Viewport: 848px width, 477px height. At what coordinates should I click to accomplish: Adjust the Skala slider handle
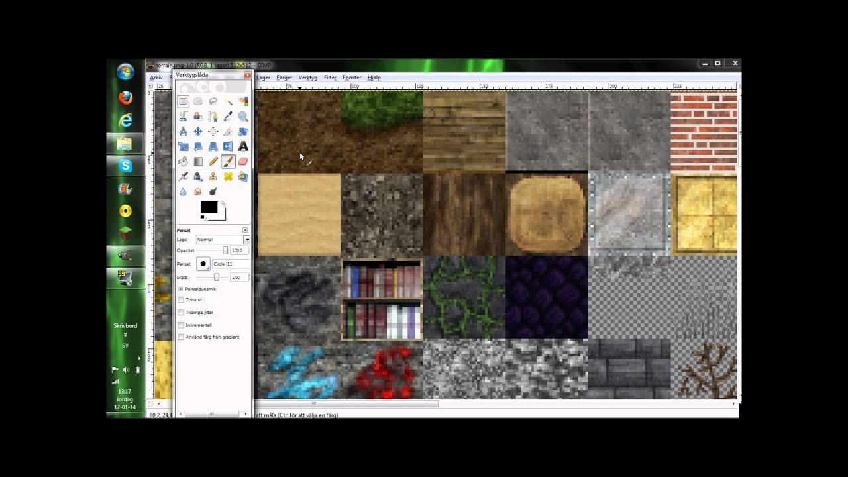216,277
